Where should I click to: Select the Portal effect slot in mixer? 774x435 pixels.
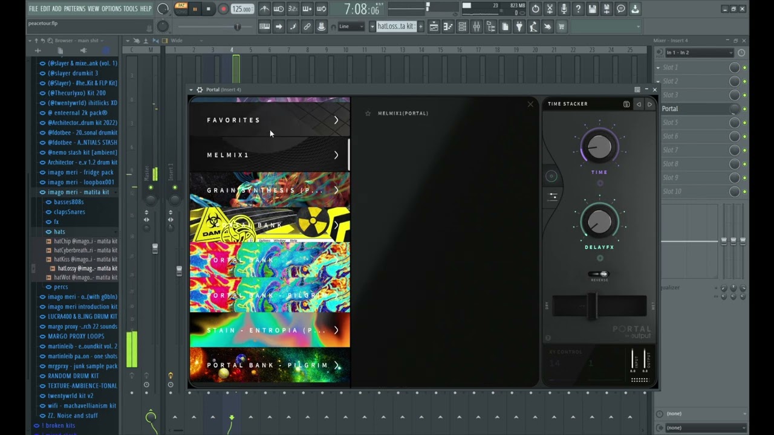coord(692,109)
